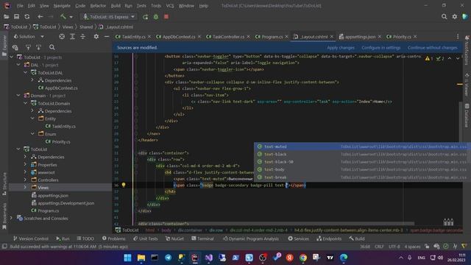Open the Database side tool window
The width and height of the screenshot is (471, 265).
467,116
